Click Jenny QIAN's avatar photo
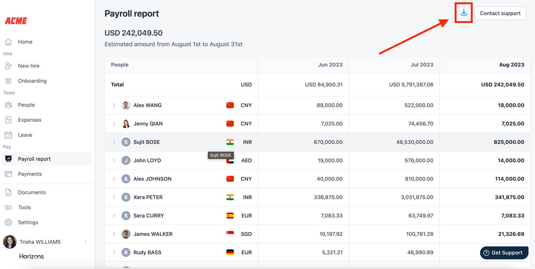 tap(126, 124)
